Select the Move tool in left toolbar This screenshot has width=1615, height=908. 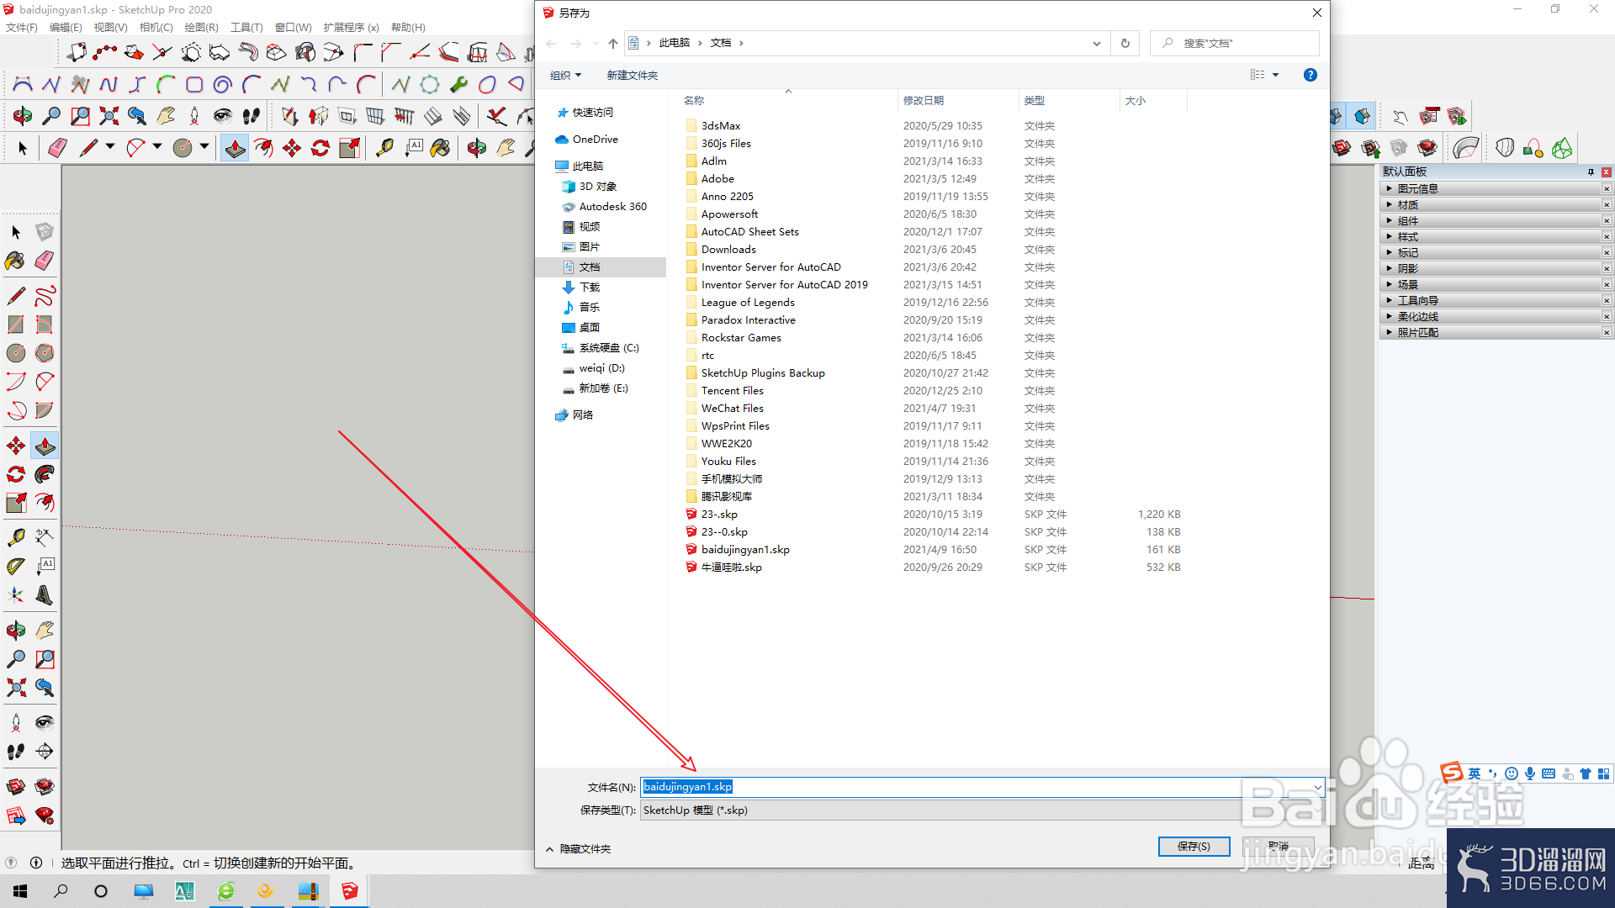[x=16, y=446]
